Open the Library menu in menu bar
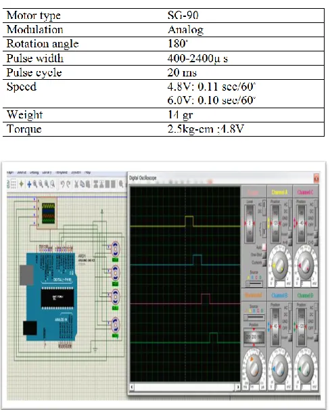The width and height of the screenshot is (330, 410). click(x=47, y=173)
